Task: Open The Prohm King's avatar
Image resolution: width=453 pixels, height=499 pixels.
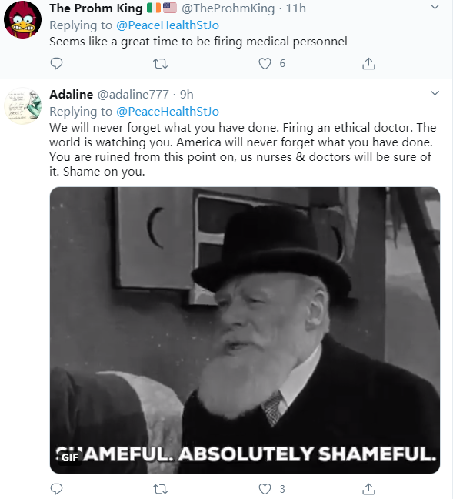Action: 22,19
